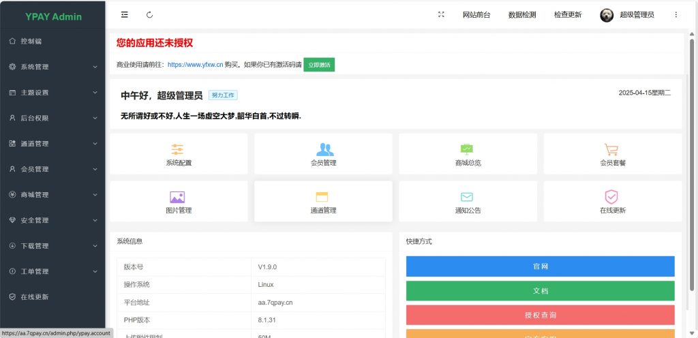The image size is (698, 338).
Task: Click the Linux operating system value
Action: tap(266, 285)
